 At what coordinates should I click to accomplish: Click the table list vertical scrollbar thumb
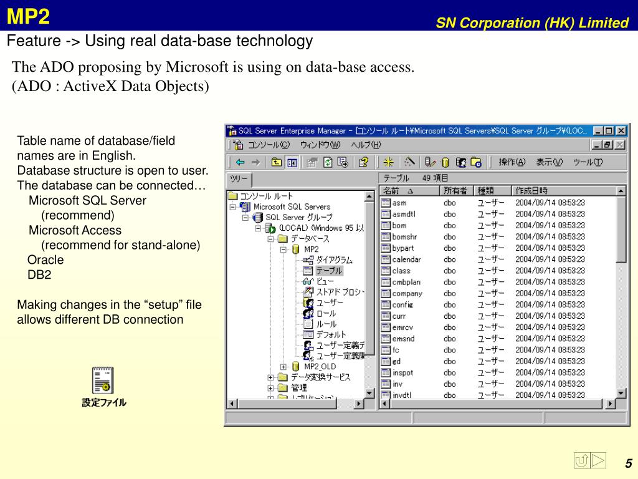[x=621, y=230]
